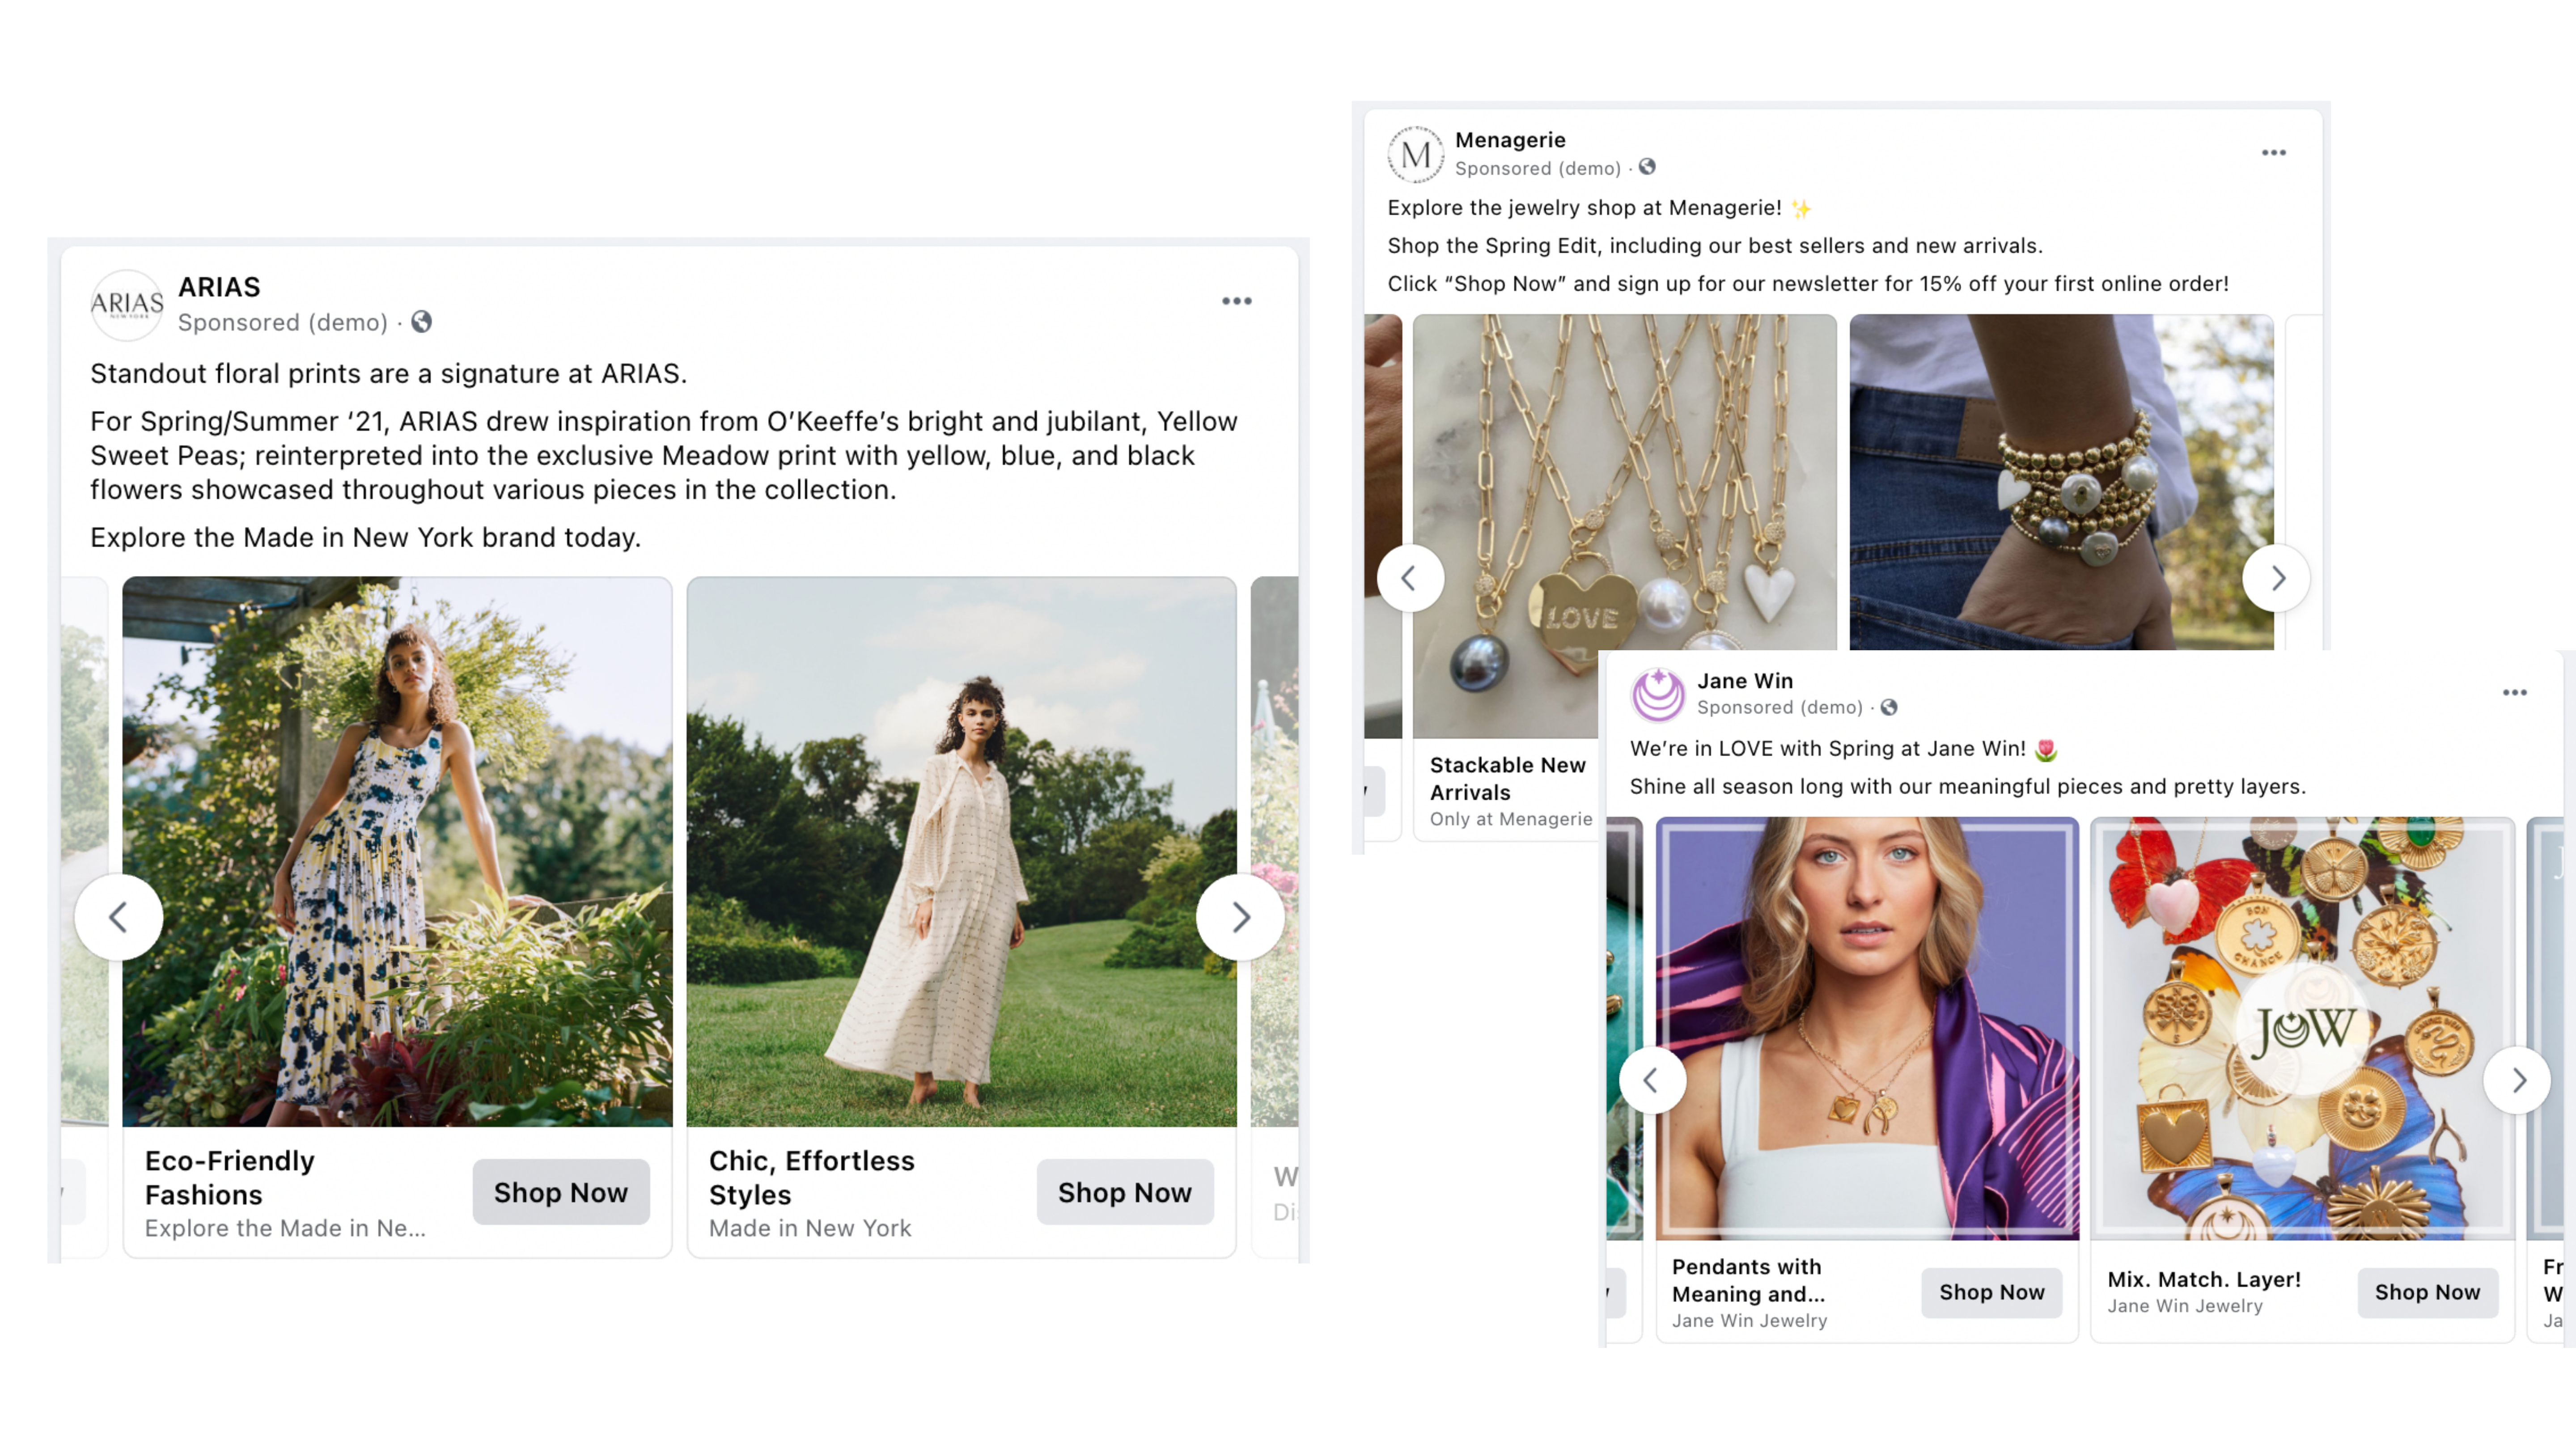Click Menagerie Sponsored (demo) label
Image resolution: width=2576 pixels, height=1449 pixels.
pos(1538,168)
